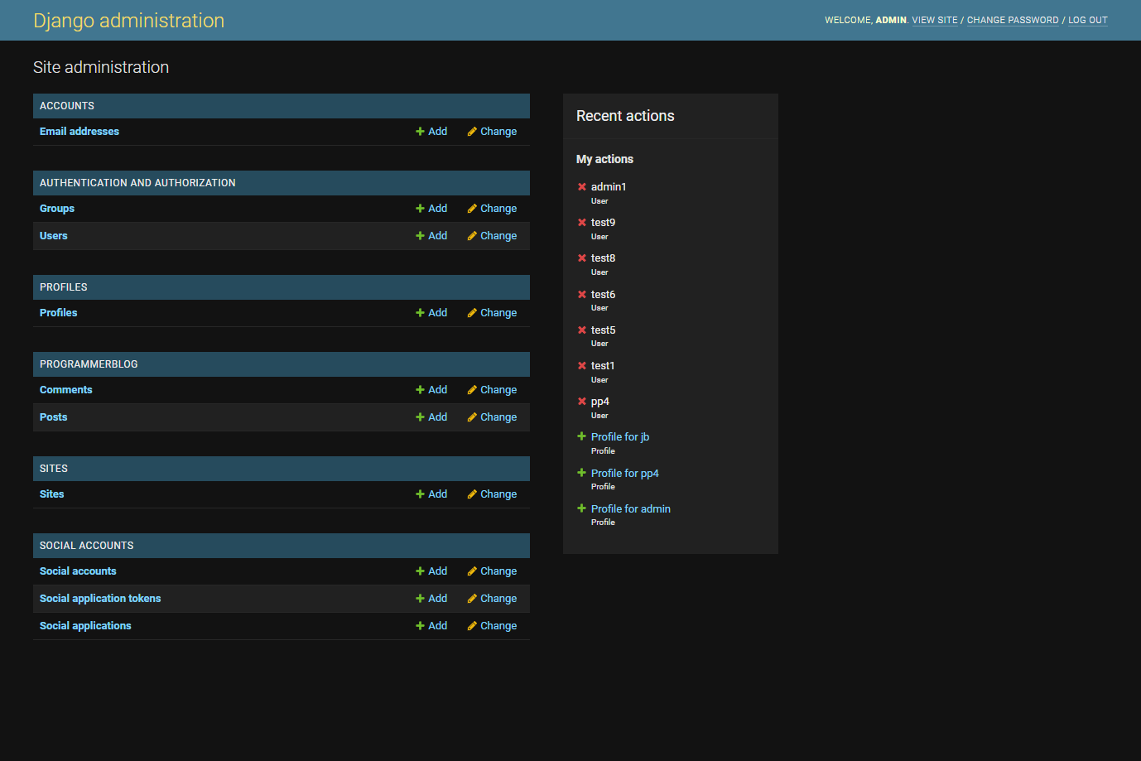Open the Groups model list
This screenshot has width=1141, height=761.
click(x=57, y=209)
